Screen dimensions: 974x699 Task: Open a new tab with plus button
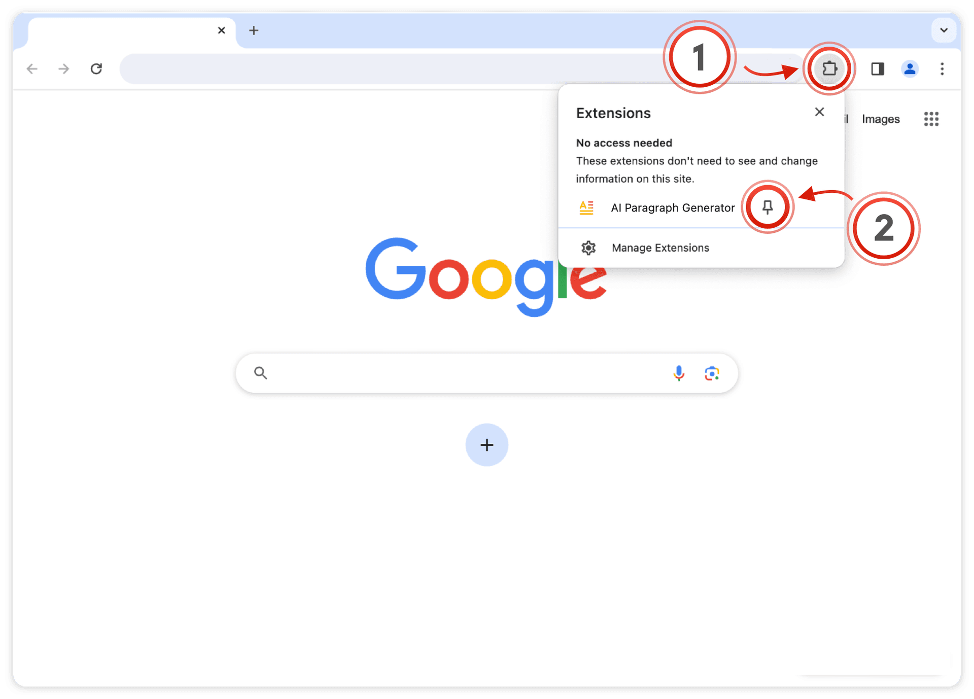click(x=254, y=30)
